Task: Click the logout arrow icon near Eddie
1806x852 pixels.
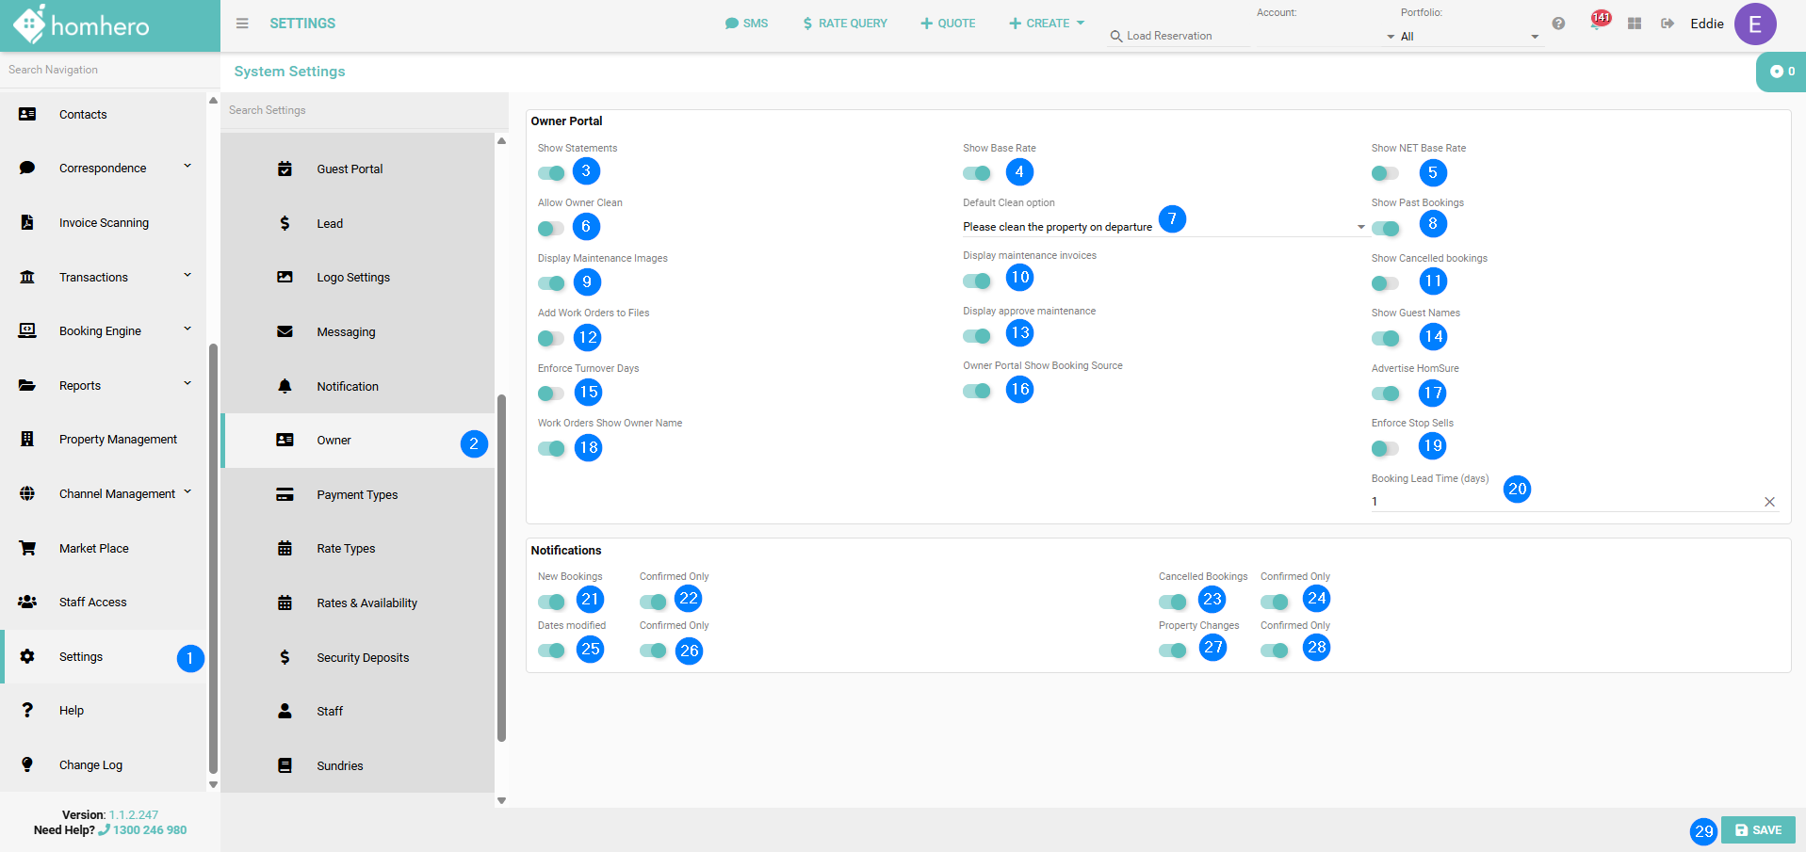Action: [1668, 24]
